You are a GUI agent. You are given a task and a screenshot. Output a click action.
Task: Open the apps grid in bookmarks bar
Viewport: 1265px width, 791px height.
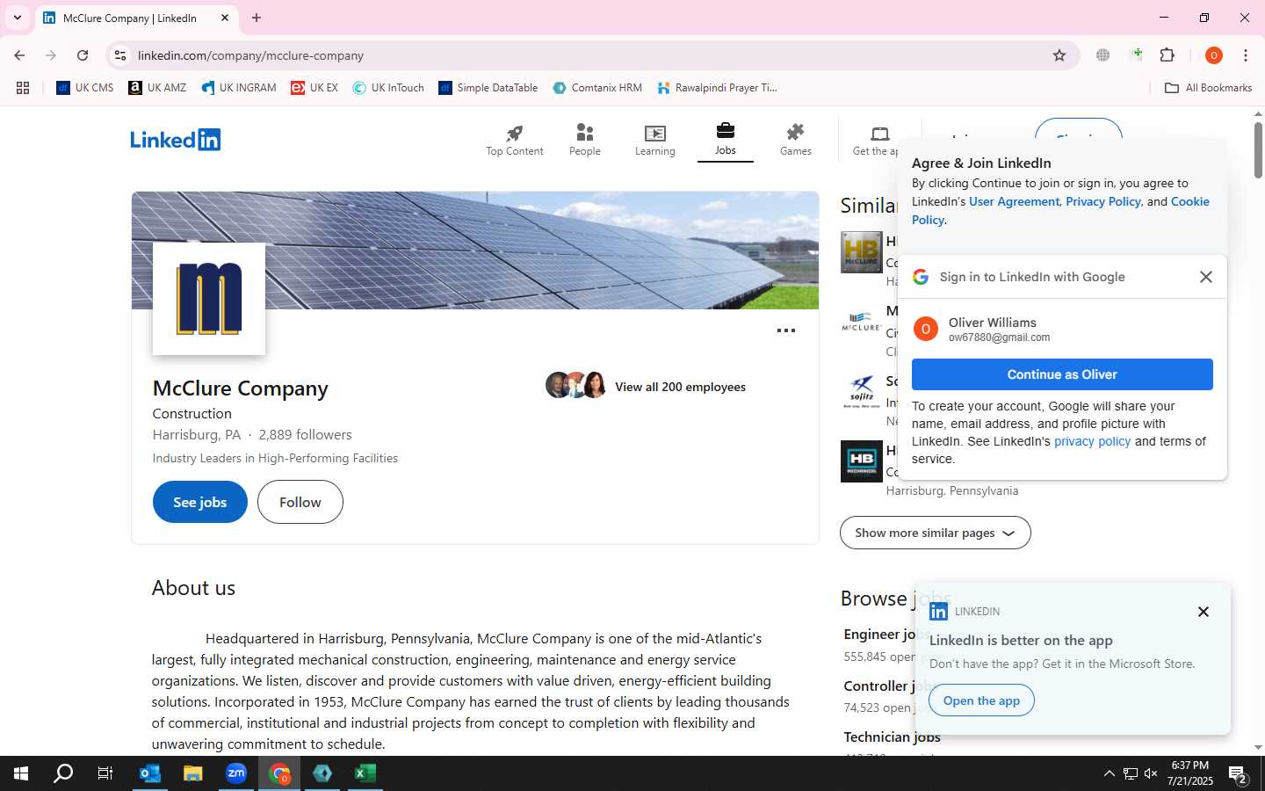coord(23,88)
